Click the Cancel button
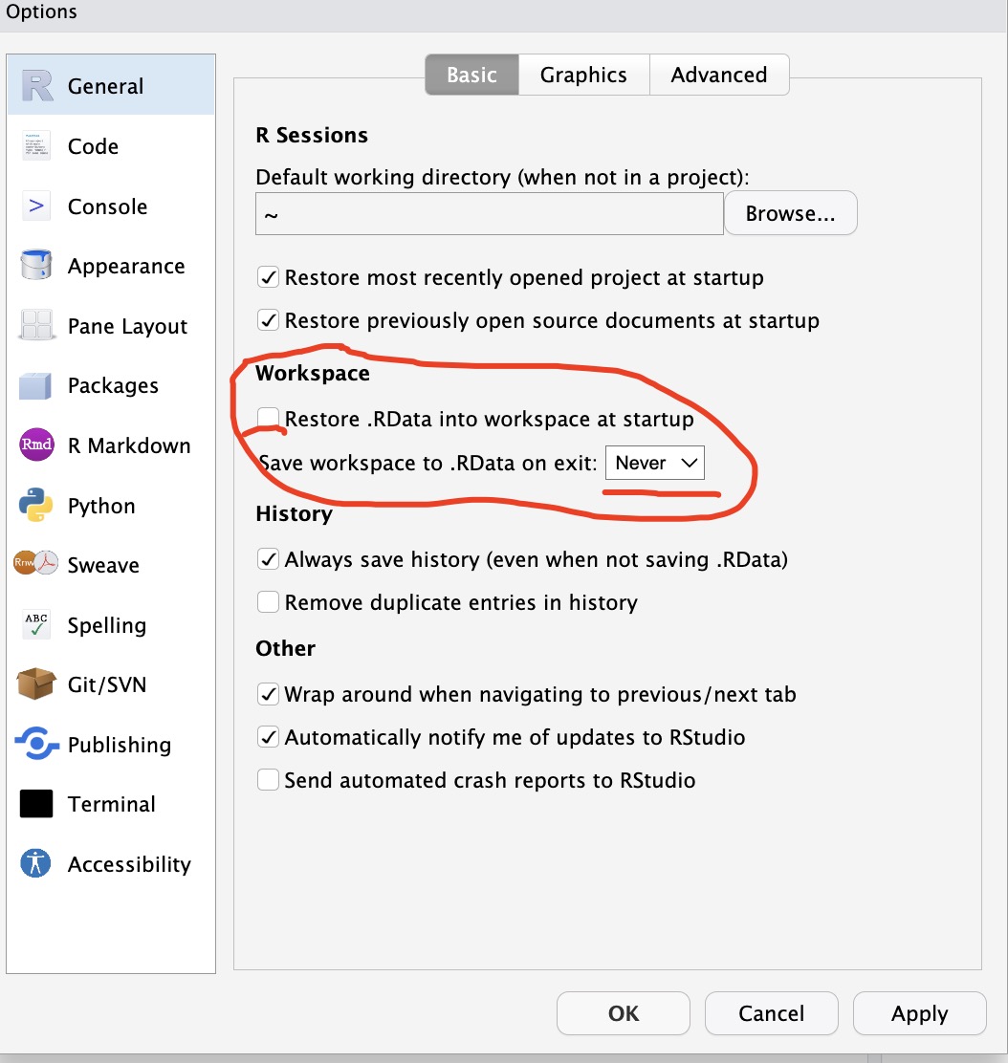Viewport: 1008px width, 1063px height. [x=771, y=1013]
